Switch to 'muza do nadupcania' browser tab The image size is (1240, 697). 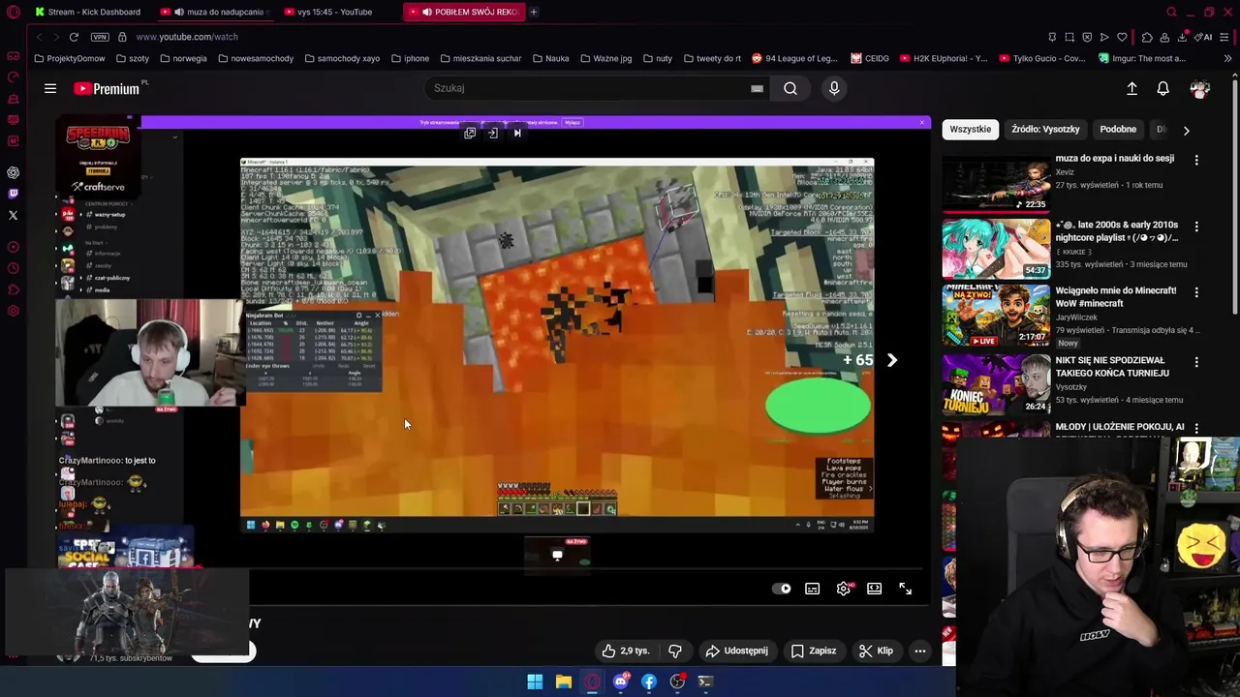(215, 12)
